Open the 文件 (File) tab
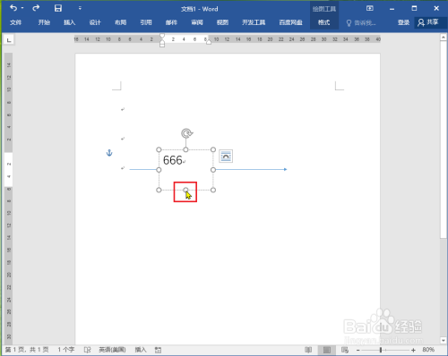The image size is (448, 356). 15,22
